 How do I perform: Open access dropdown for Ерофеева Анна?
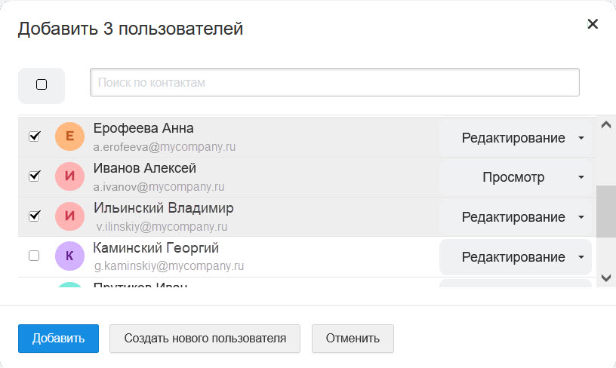[516, 138]
